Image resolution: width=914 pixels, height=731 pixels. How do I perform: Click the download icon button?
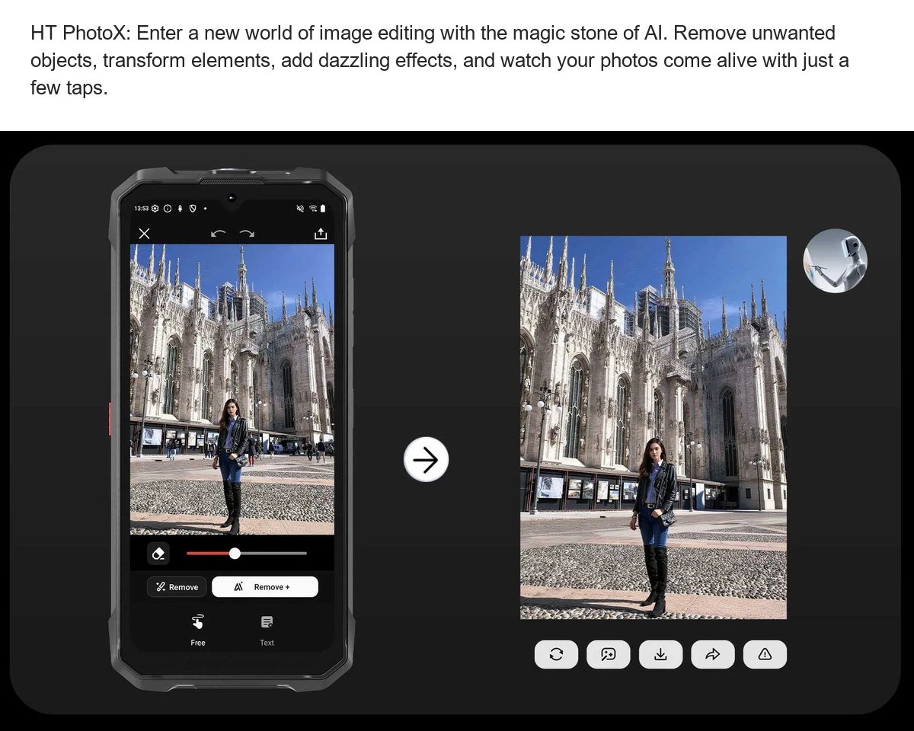click(x=661, y=654)
